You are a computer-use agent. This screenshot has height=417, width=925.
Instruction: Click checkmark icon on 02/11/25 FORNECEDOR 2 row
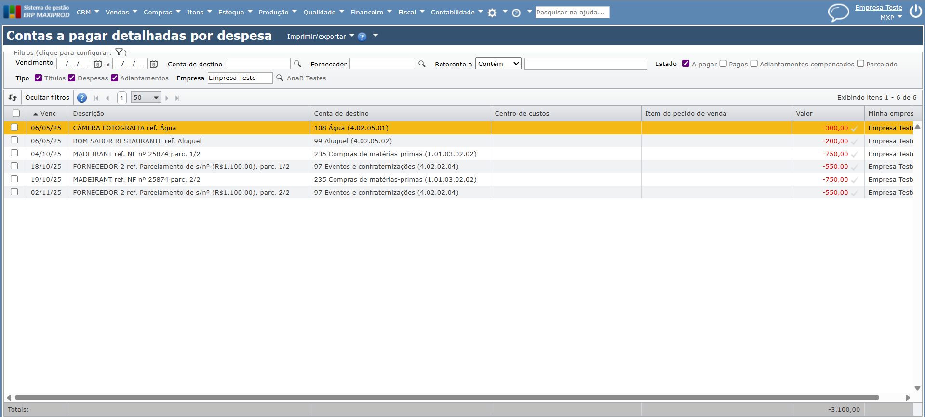pos(855,193)
